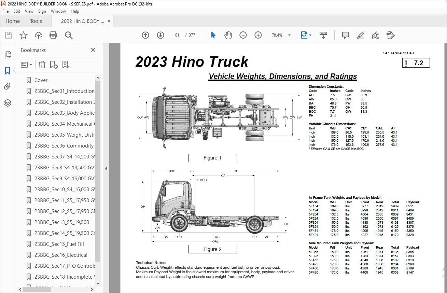Open the Sign document tool

[375, 35]
